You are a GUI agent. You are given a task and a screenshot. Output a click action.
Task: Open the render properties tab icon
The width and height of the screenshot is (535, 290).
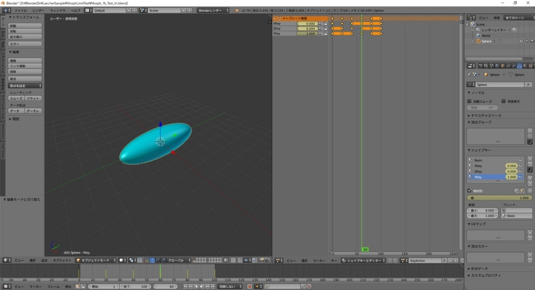481,66
